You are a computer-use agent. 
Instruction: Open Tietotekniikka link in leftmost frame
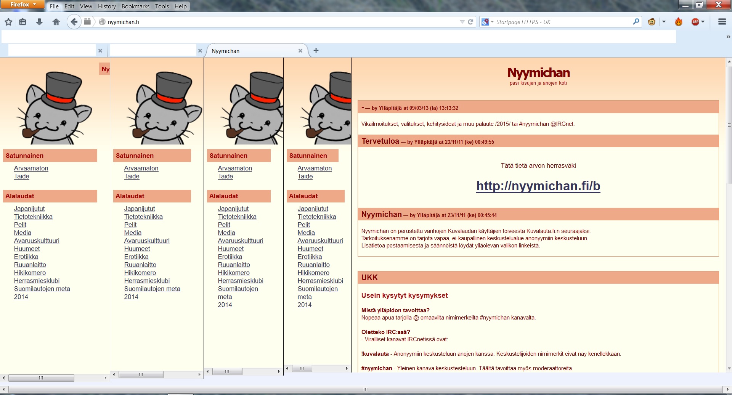coord(33,217)
